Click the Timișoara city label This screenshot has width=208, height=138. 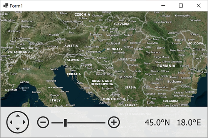click(132, 65)
